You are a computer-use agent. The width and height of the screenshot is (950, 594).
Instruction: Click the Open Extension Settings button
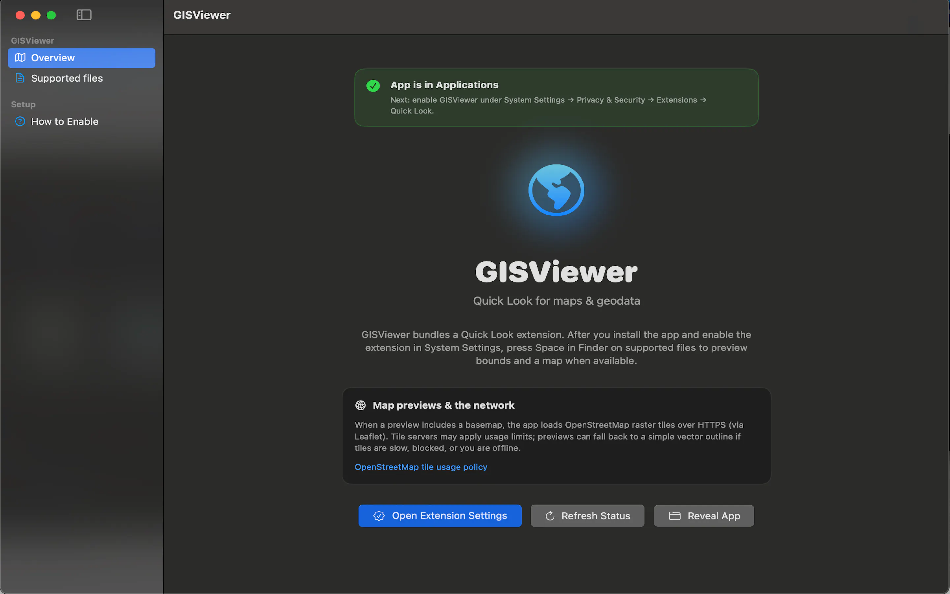[x=440, y=515]
